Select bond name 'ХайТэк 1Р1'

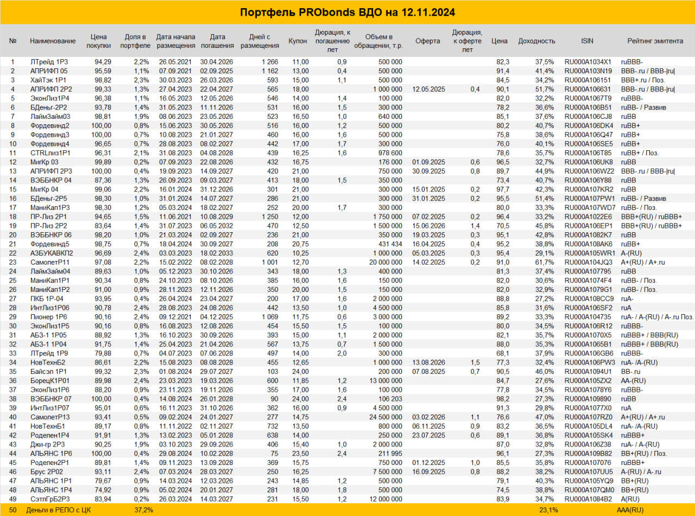pyautogui.click(x=48, y=80)
